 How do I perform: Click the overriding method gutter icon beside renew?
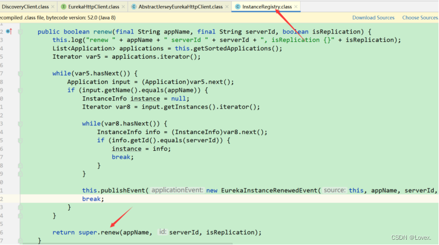coord(9,31)
